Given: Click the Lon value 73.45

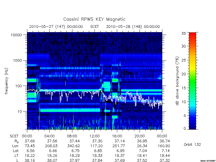Looking at the screenshot, I should click(x=30, y=146).
